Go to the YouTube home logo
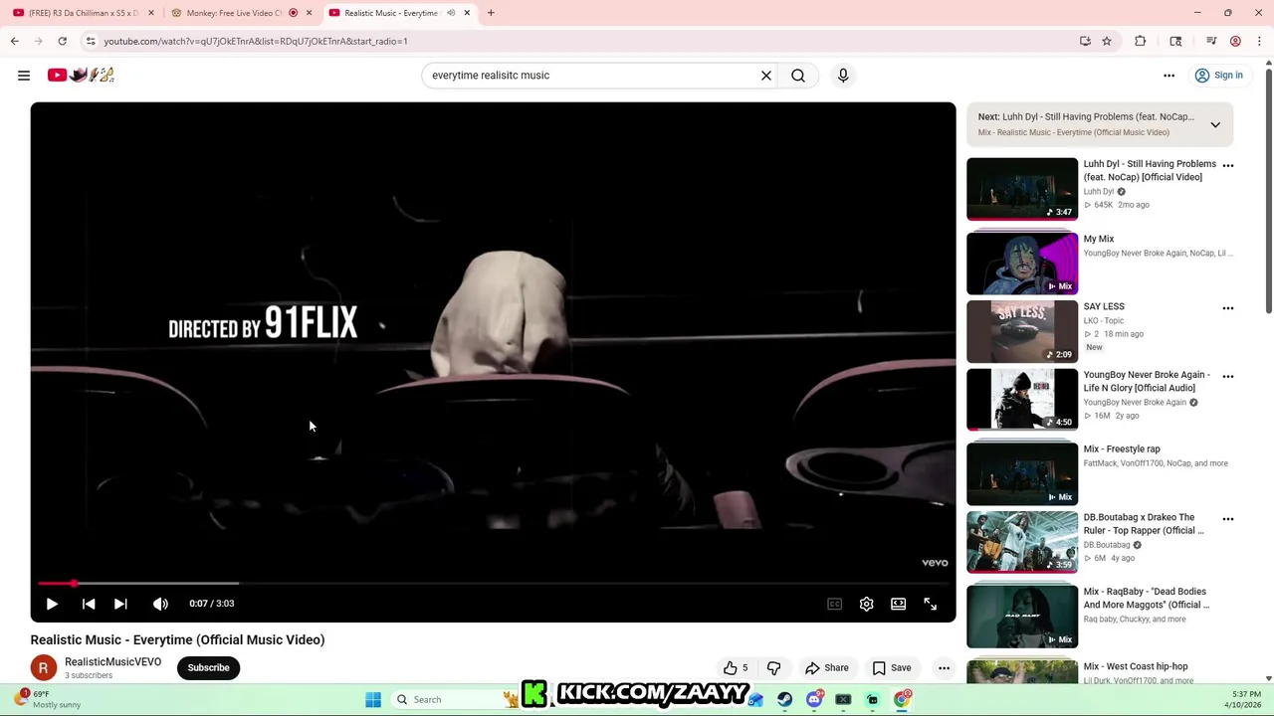The height and width of the screenshot is (716, 1274). pyautogui.click(x=81, y=75)
